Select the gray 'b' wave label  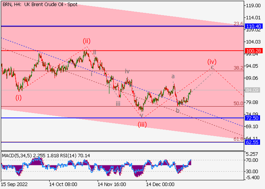point(178,111)
